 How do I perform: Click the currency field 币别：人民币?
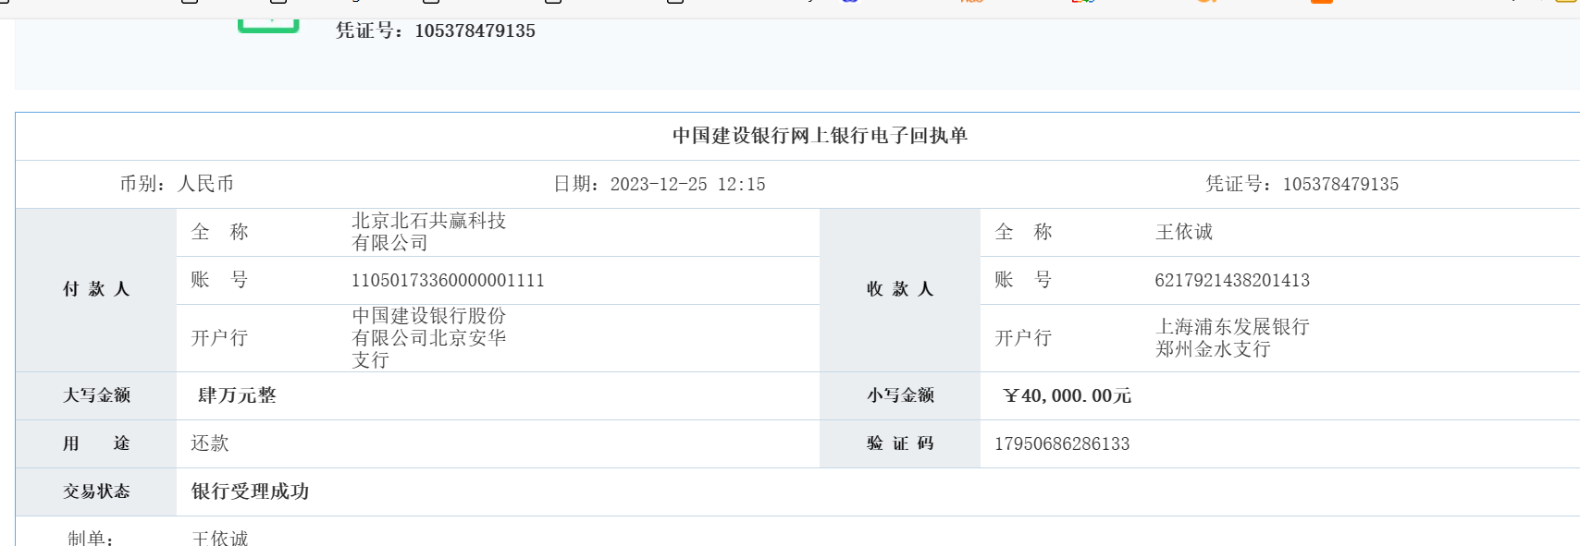pos(177,184)
